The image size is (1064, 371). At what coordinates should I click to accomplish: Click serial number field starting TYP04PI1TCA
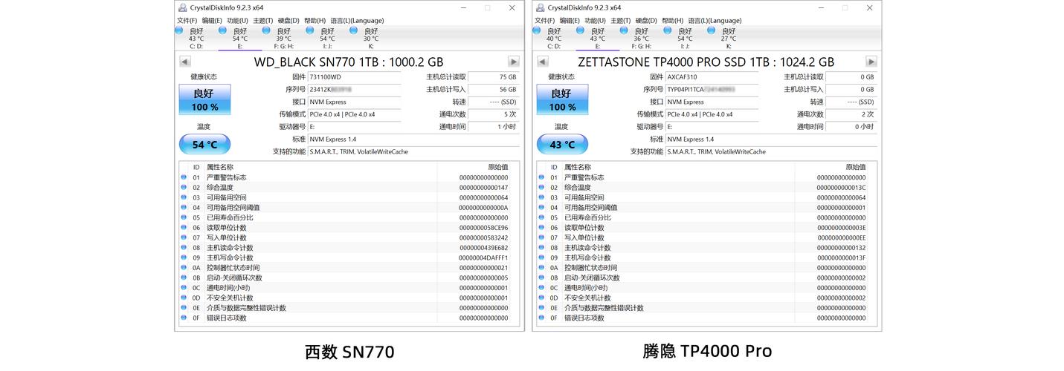click(712, 89)
